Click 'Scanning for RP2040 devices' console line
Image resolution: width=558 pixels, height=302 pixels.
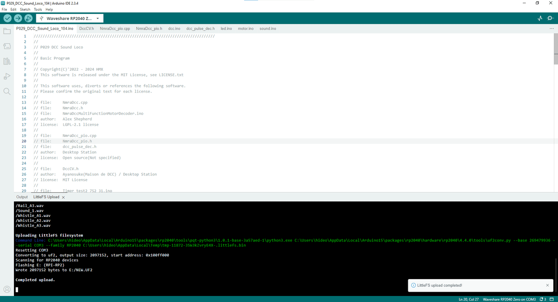[x=47, y=260]
